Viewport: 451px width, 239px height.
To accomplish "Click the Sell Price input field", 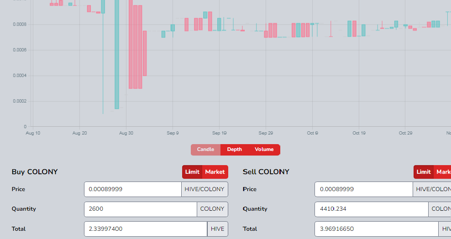I will tap(363, 189).
